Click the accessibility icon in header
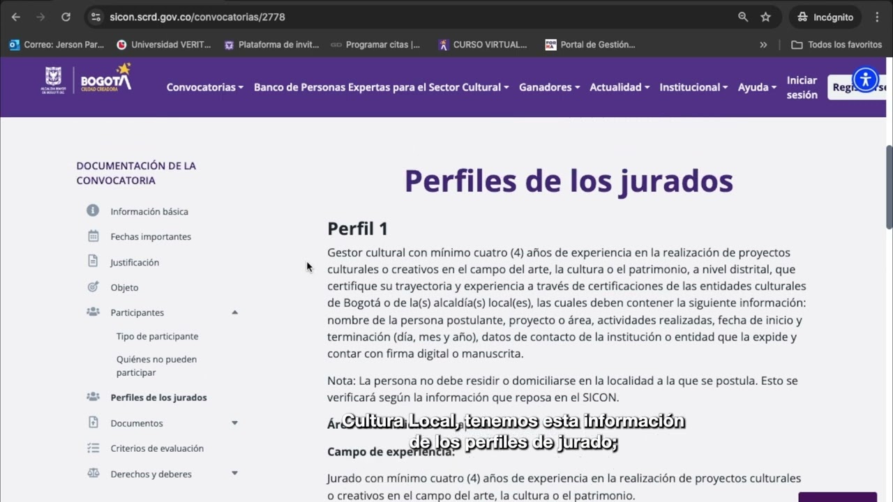 click(x=866, y=79)
